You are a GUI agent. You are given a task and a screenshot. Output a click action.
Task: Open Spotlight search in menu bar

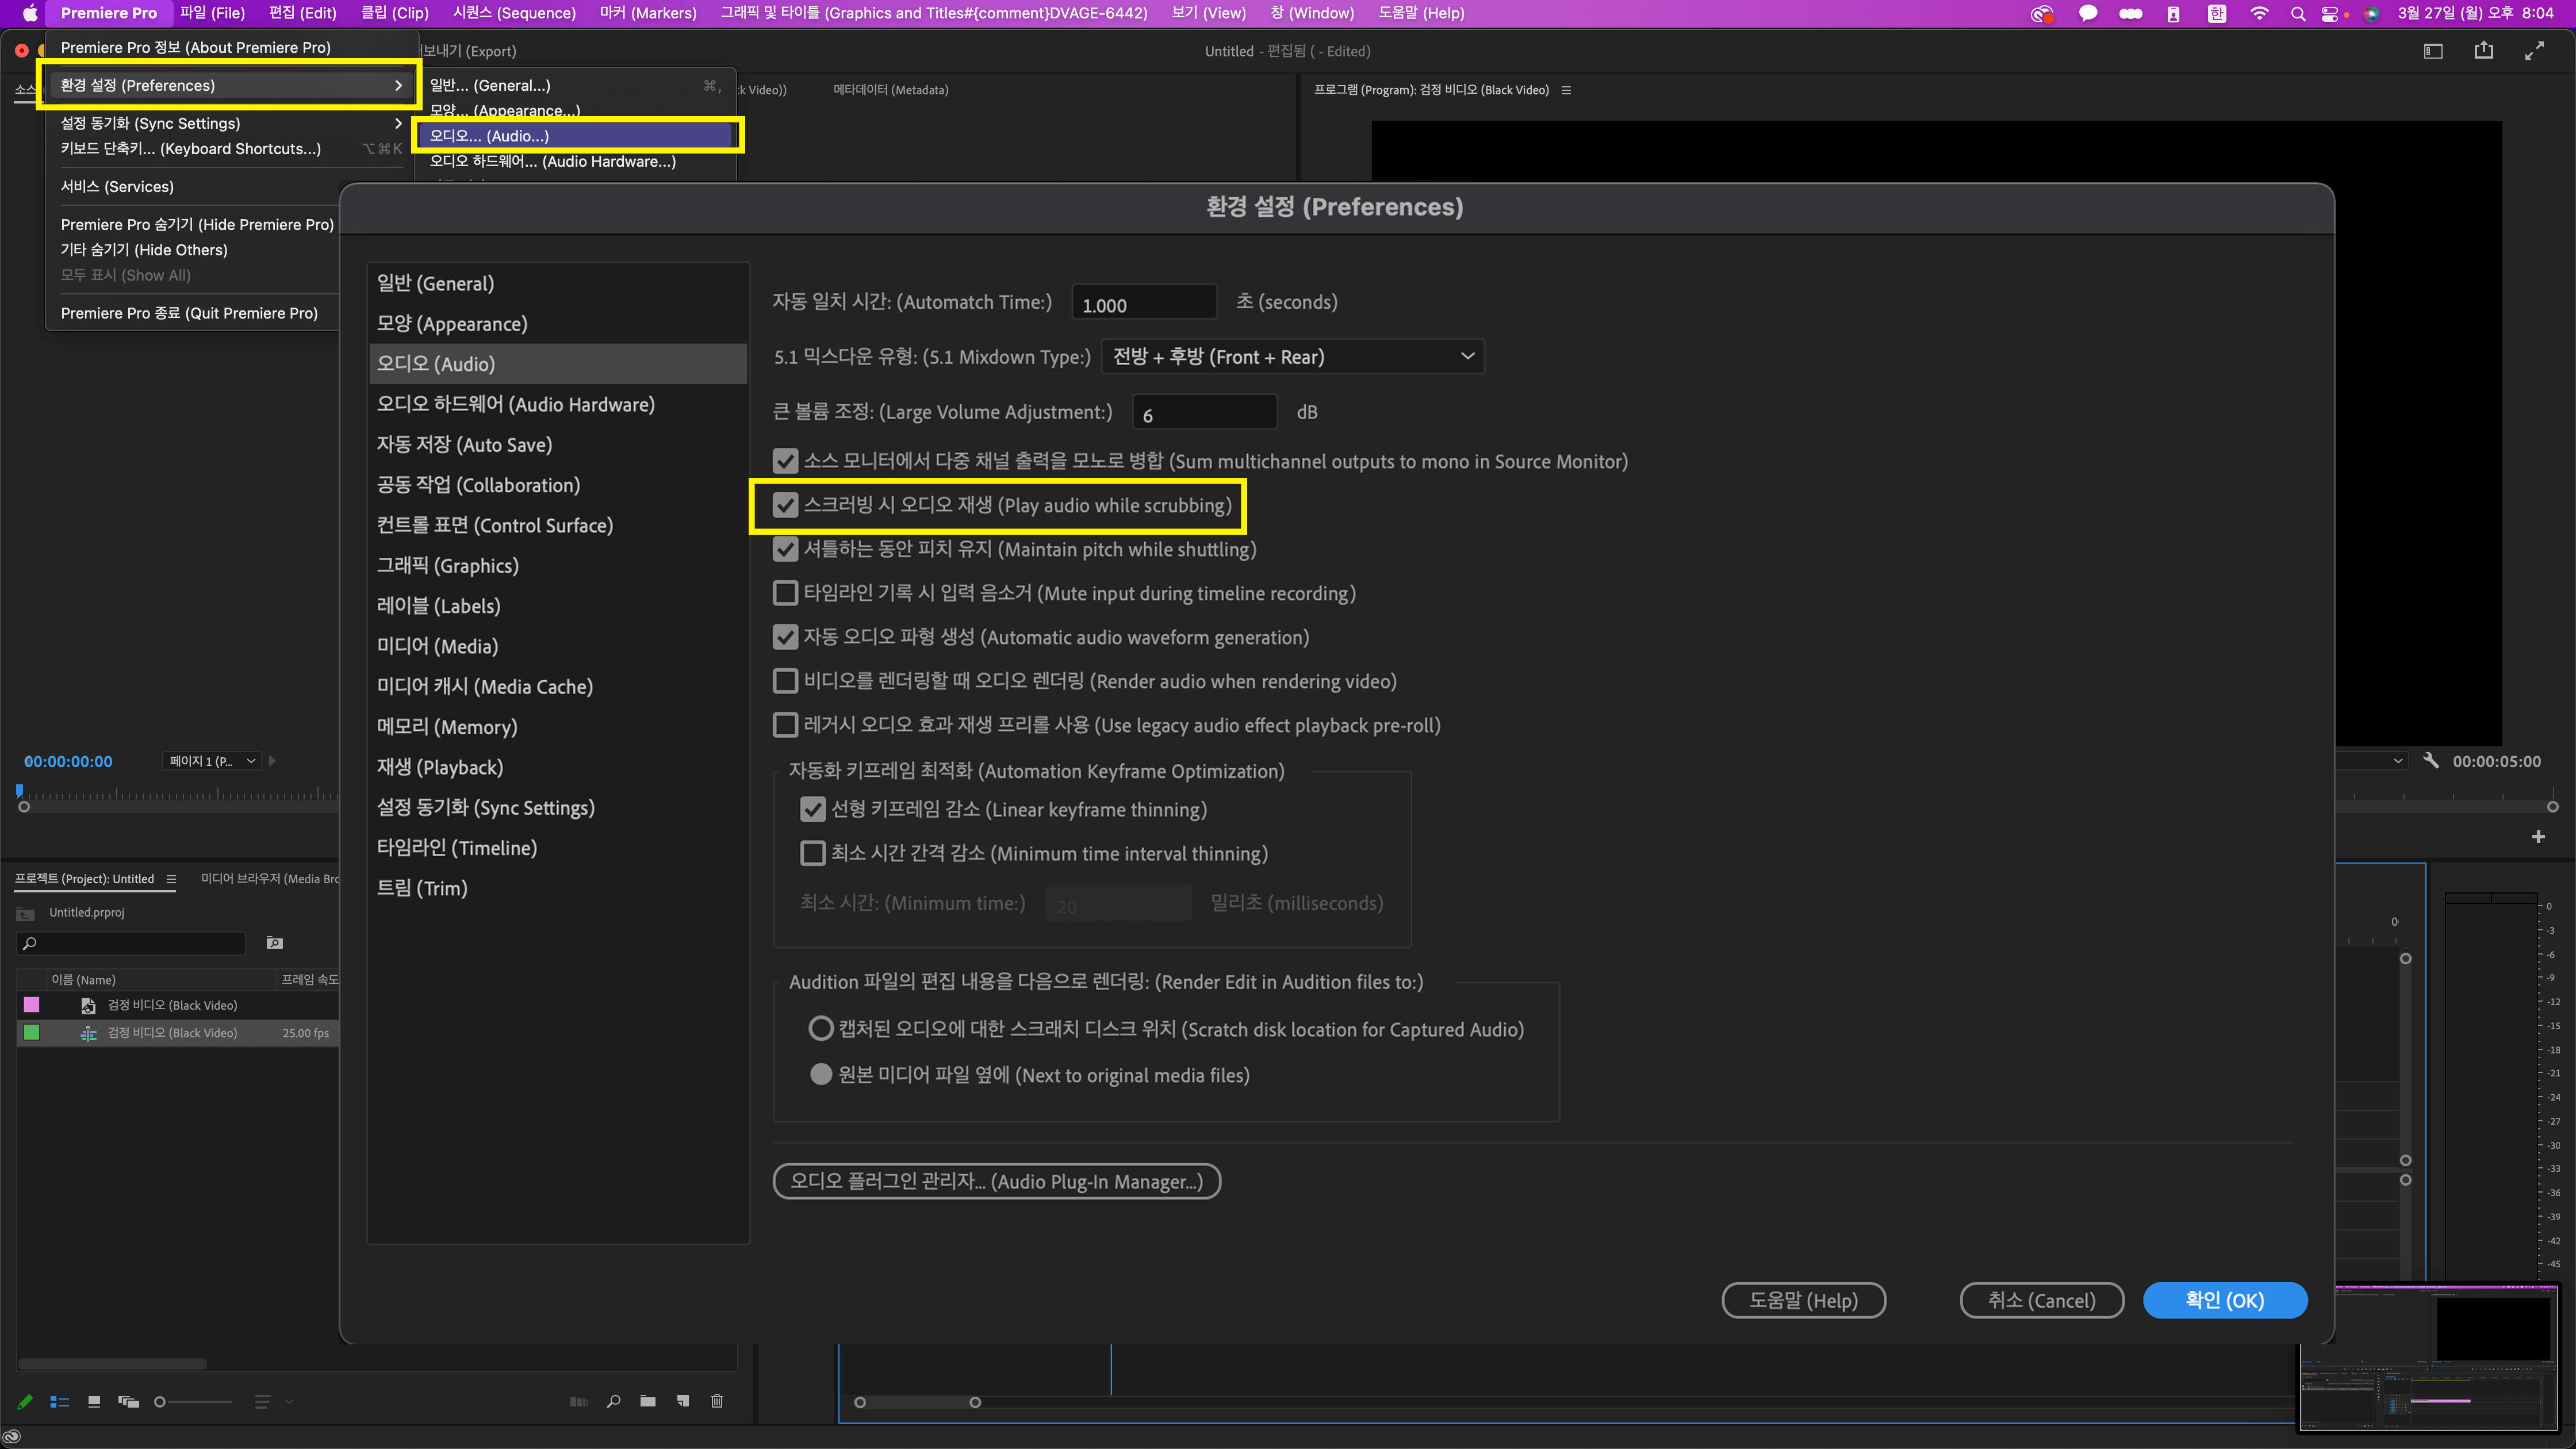[2298, 13]
